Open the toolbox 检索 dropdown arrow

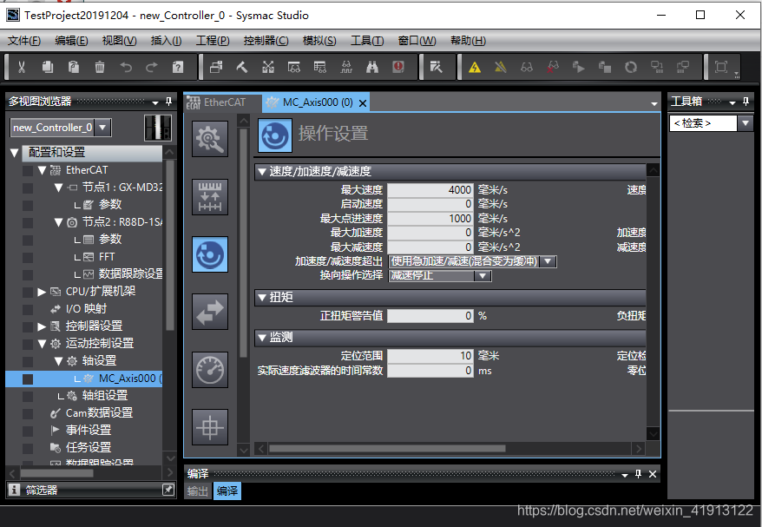(746, 123)
